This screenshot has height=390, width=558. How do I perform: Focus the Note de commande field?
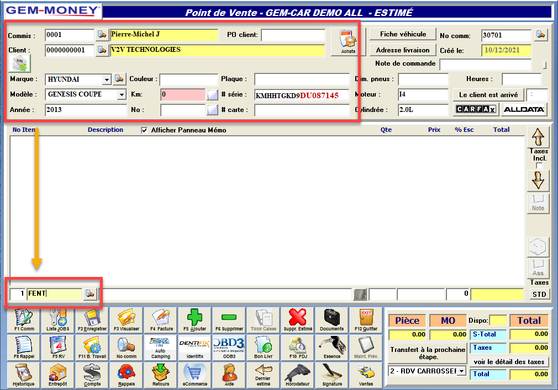tap(486, 65)
